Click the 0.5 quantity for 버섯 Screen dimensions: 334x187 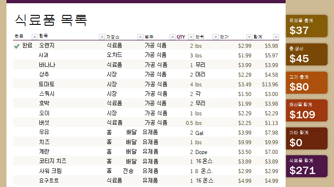pyautogui.click(x=189, y=123)
